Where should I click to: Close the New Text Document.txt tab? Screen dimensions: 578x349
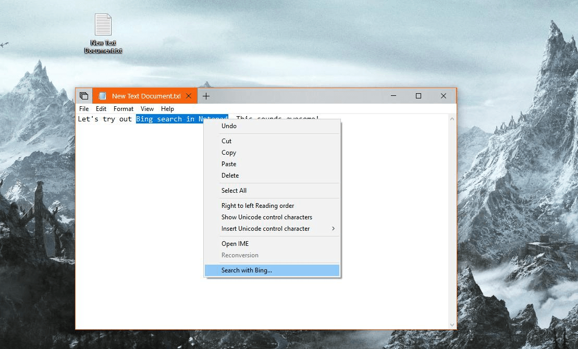click(x=189, y=96)
